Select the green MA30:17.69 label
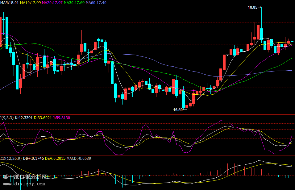Image resolution: width=295 pixels, height=190 pixels. 74,2
